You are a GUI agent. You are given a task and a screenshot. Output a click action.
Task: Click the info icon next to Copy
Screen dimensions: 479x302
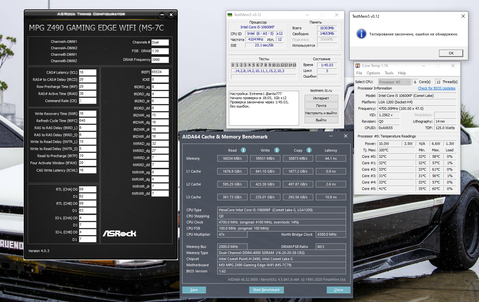click(x=309, y=150)
